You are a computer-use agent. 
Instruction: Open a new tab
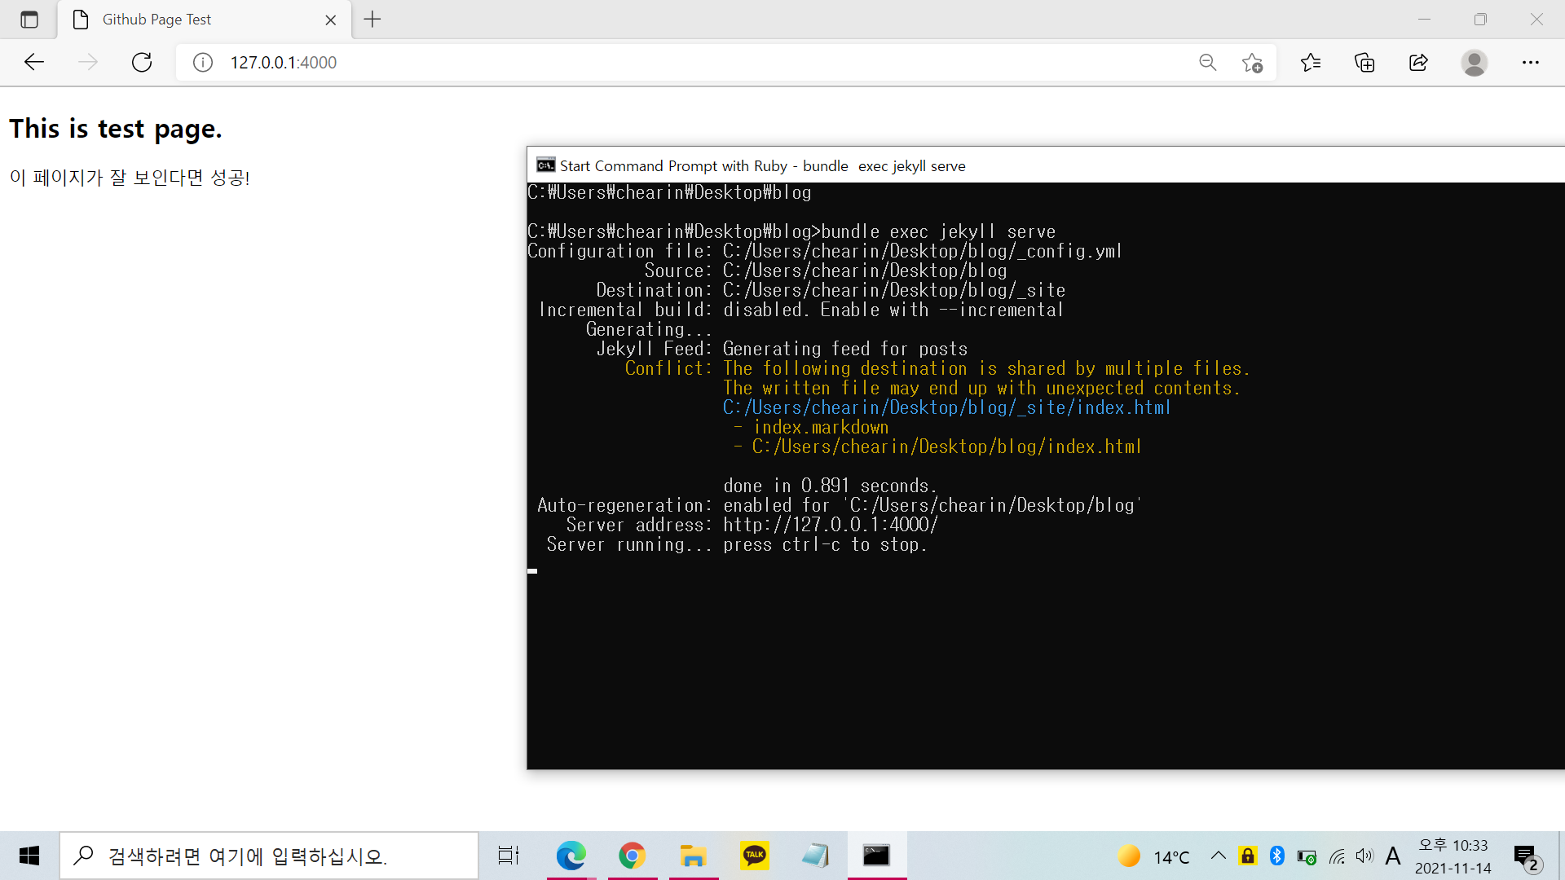(373, 20)
